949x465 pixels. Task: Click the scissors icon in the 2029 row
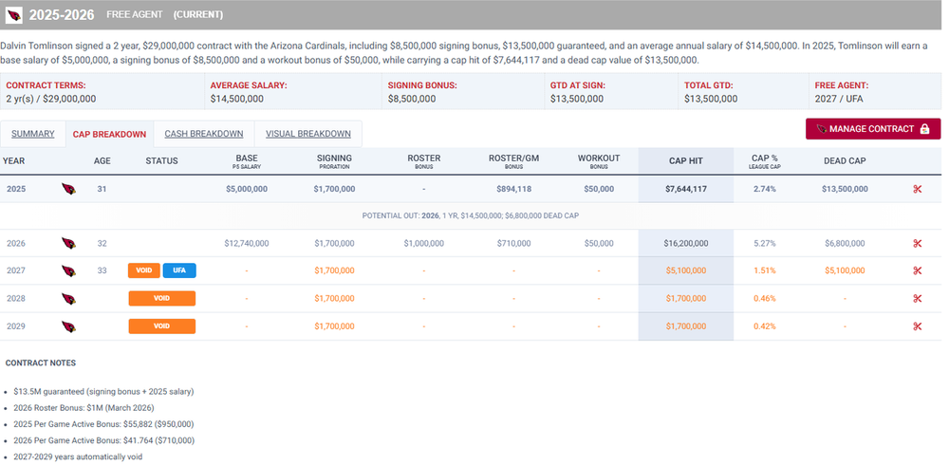(917, 326)
